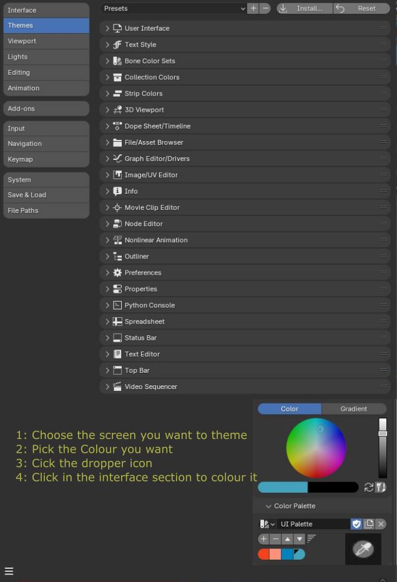The image size is (397, 582).
Task: Switch to Color mode
Action: (x=290, y=408)
